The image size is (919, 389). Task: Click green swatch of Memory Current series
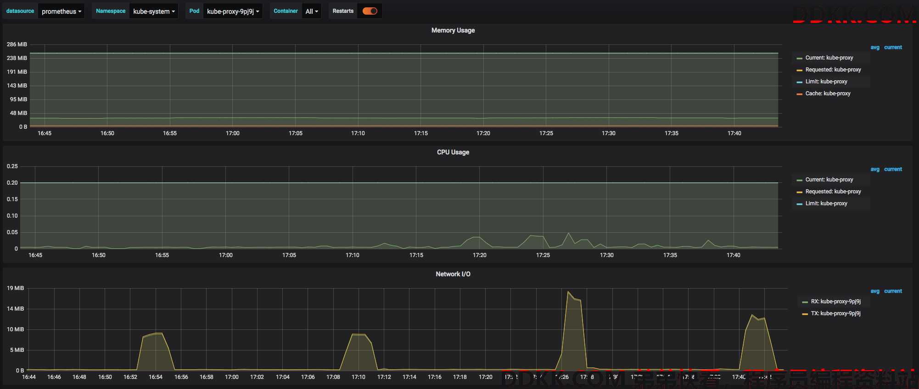tap(800, 58)
